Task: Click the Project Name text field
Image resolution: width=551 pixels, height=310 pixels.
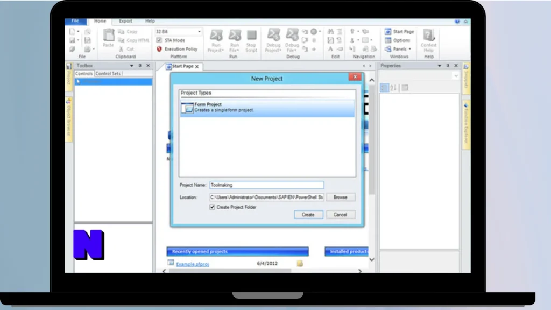Action: click(x=267, y=185)
